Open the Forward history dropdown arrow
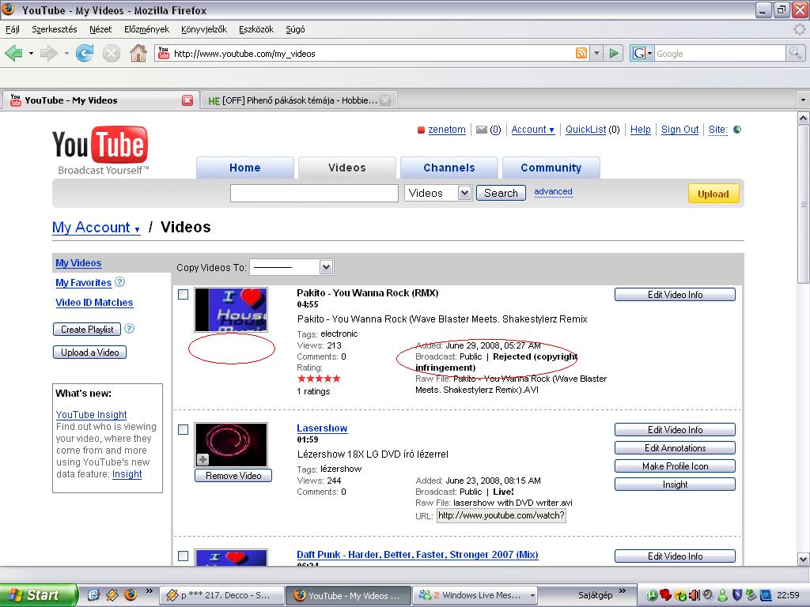810x607 pixels. coord(66,53)
